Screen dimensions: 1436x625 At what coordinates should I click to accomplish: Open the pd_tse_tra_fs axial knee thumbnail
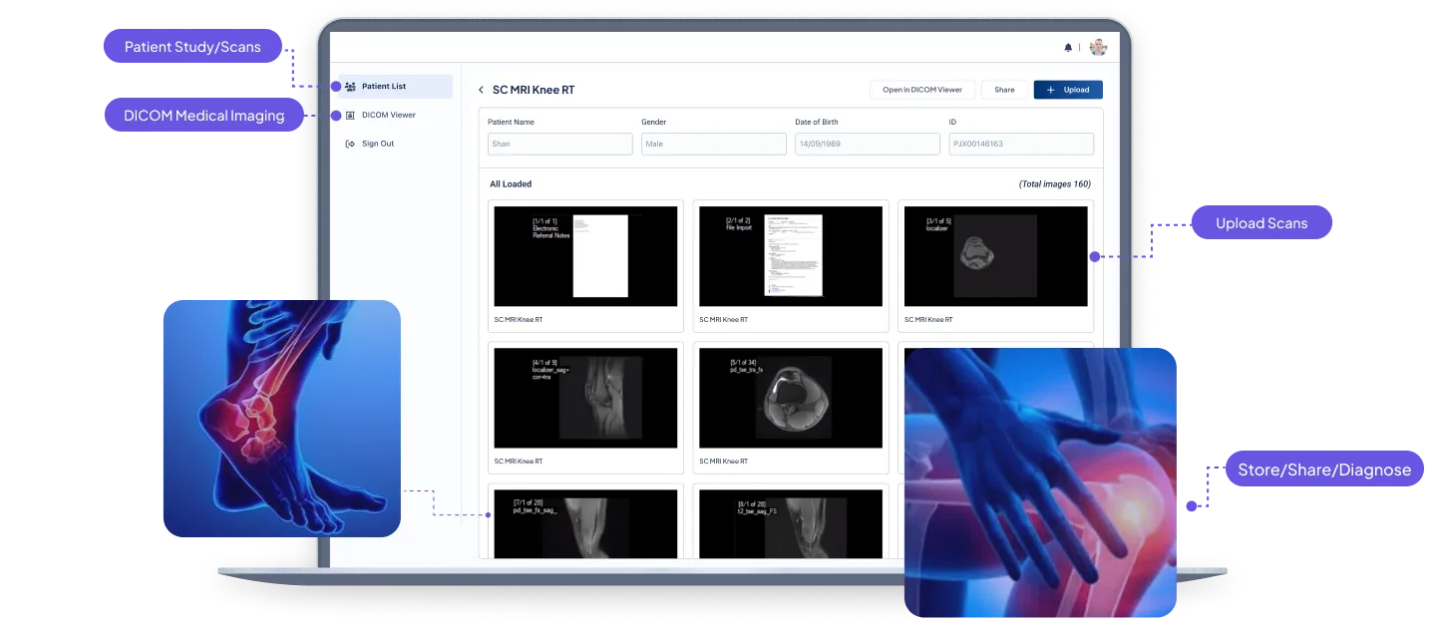click(791, 398)
